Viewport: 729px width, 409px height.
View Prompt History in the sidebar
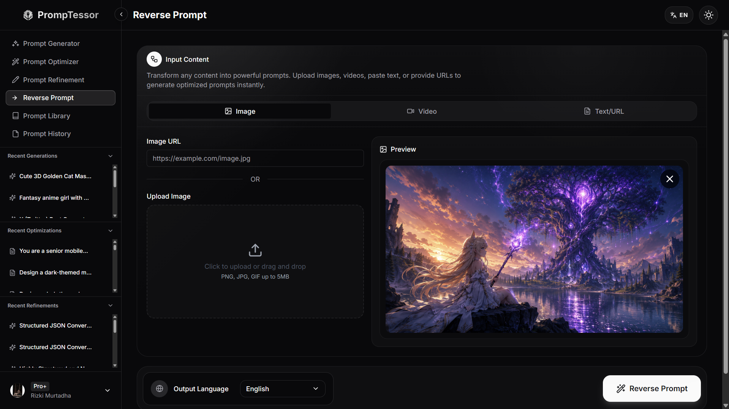[x=60, y=134]
